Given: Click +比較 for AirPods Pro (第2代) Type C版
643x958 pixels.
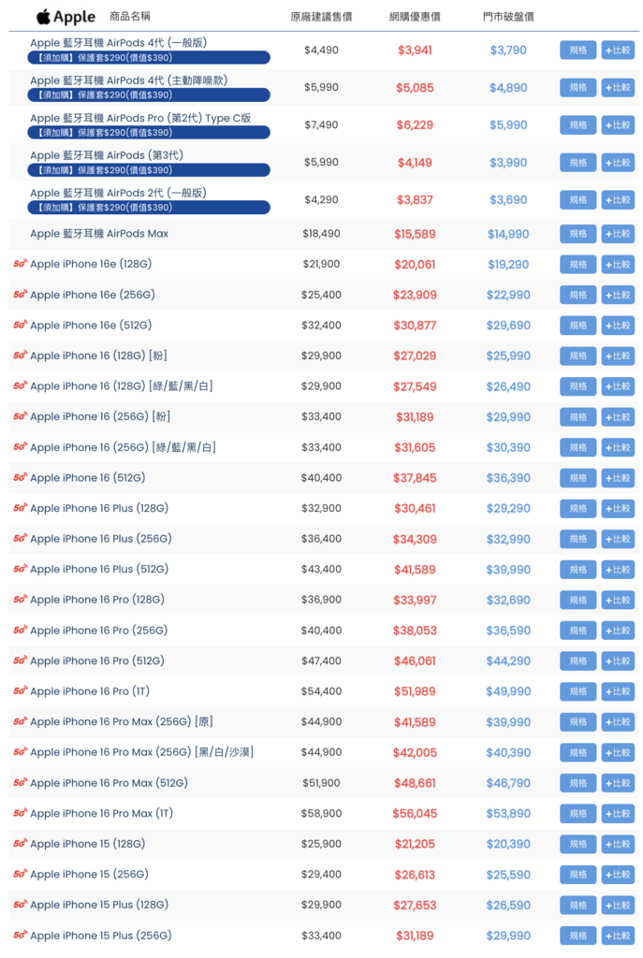Looking at the screenshot, I should 618,124.
